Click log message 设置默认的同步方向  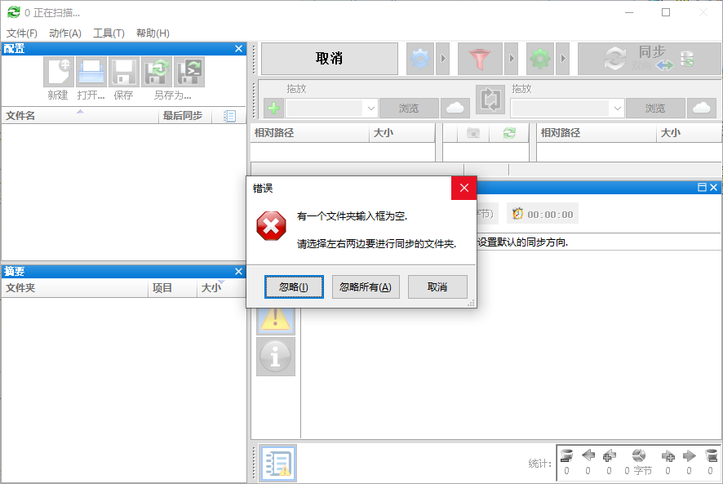coord(522,242)
